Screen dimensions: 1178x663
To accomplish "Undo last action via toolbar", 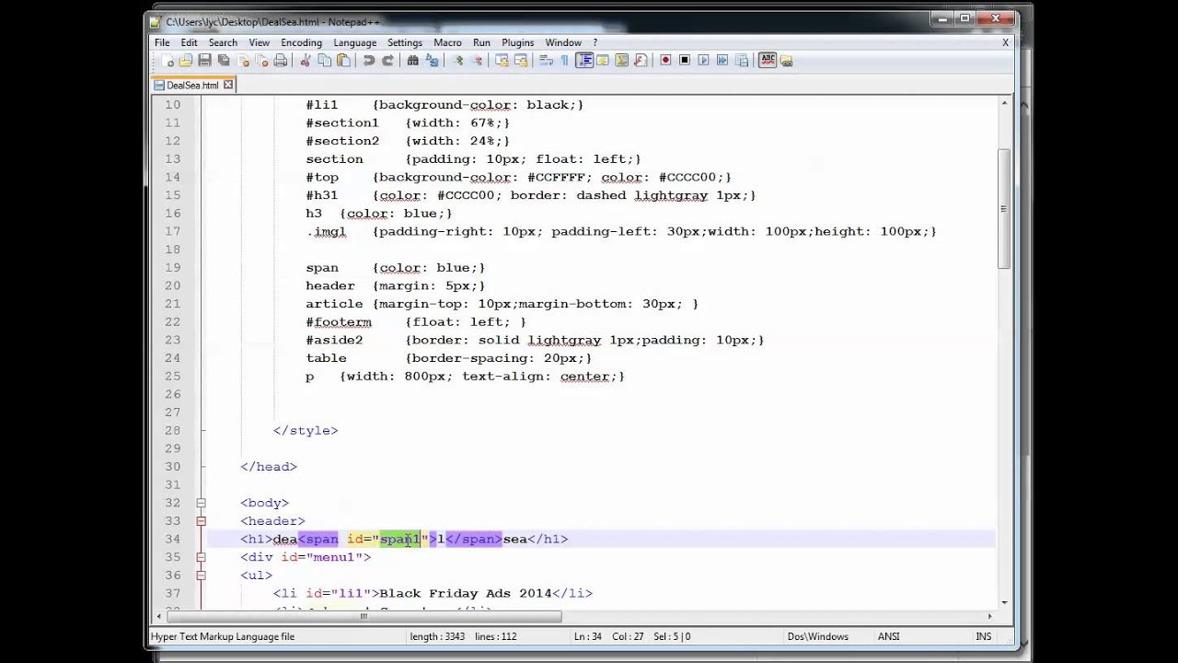I will coord(369,61).
